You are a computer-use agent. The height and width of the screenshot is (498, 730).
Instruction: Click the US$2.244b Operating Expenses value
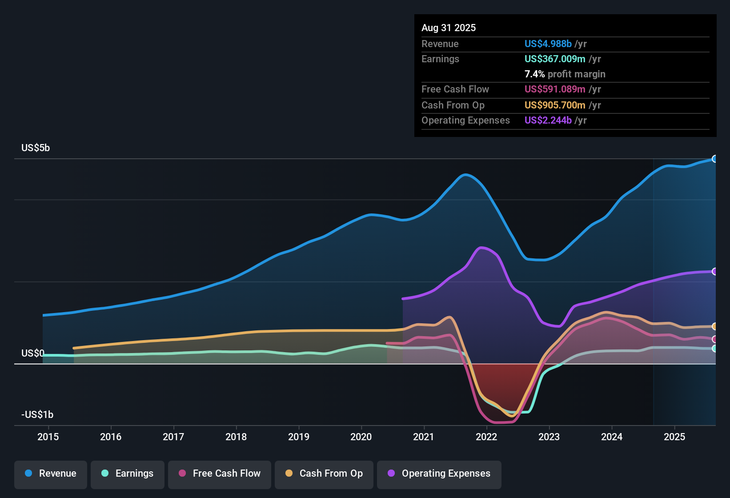coord(548,120)
